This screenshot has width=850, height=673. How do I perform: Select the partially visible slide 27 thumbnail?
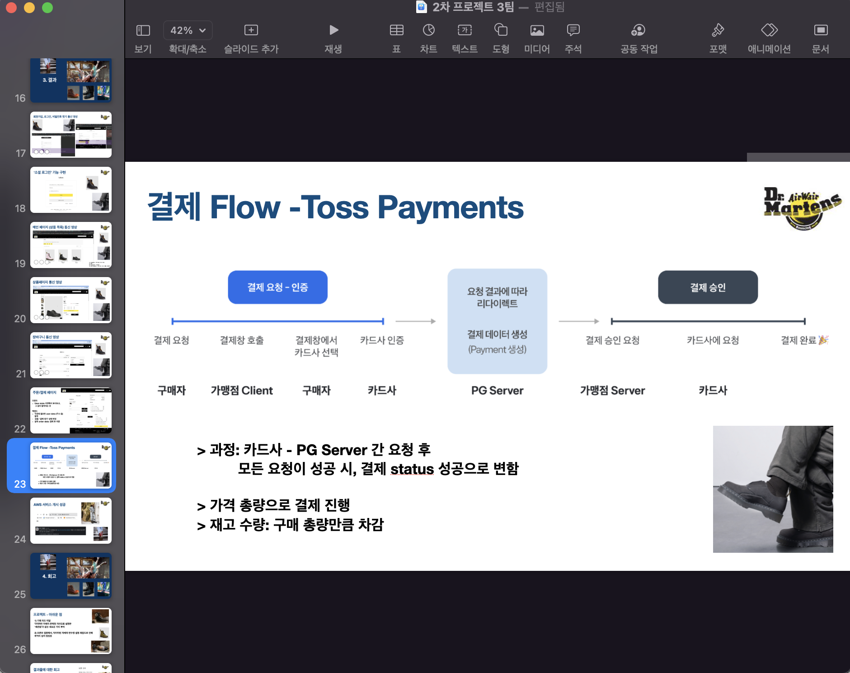[x=71, y=668]
